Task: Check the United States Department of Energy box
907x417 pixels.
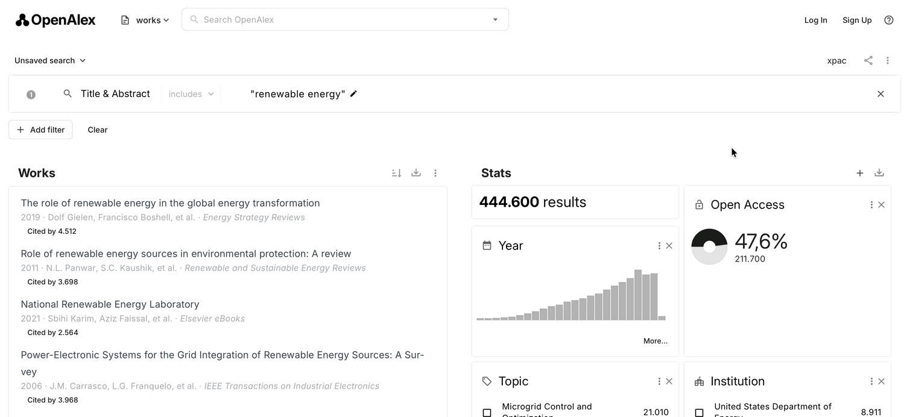Action: pos(699,413)
